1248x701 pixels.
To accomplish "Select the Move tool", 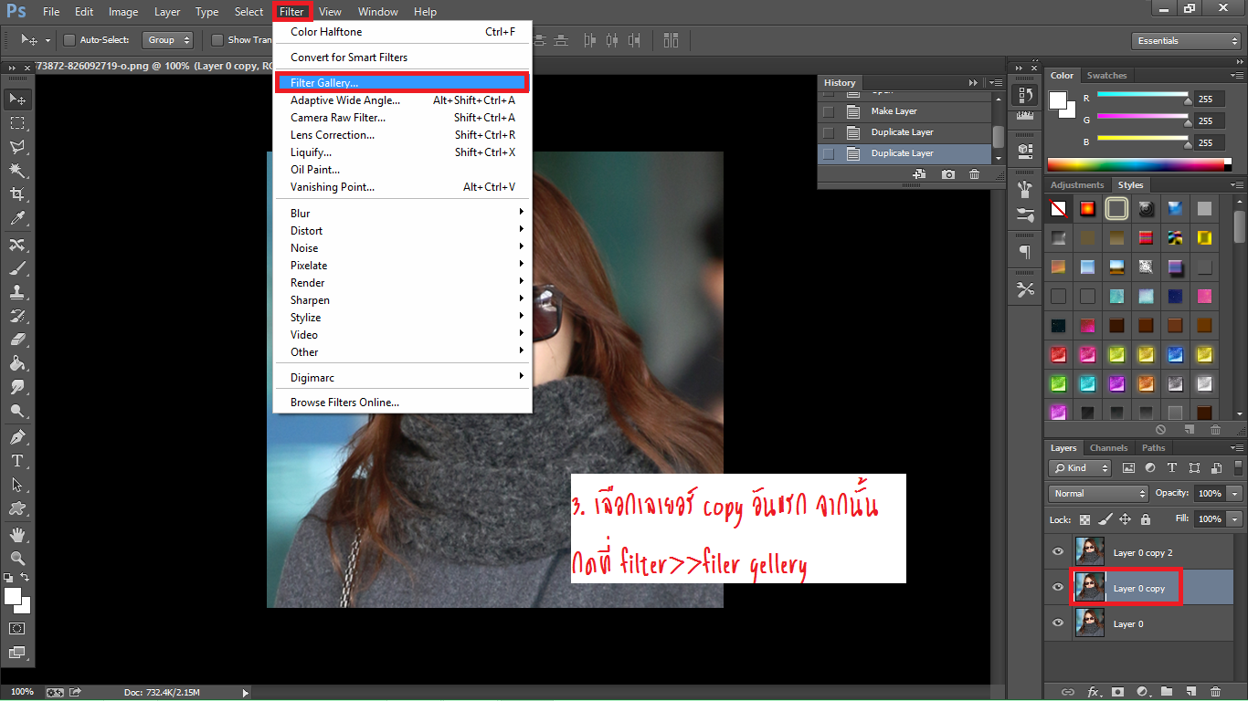I will [17, 99].
